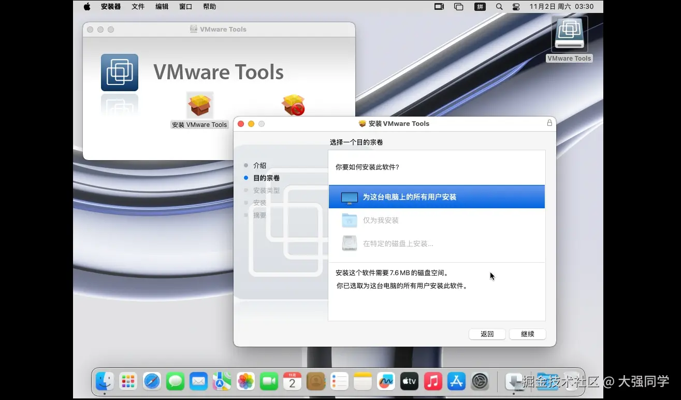Click the VMware Tools window title bar

pos(219,30)
